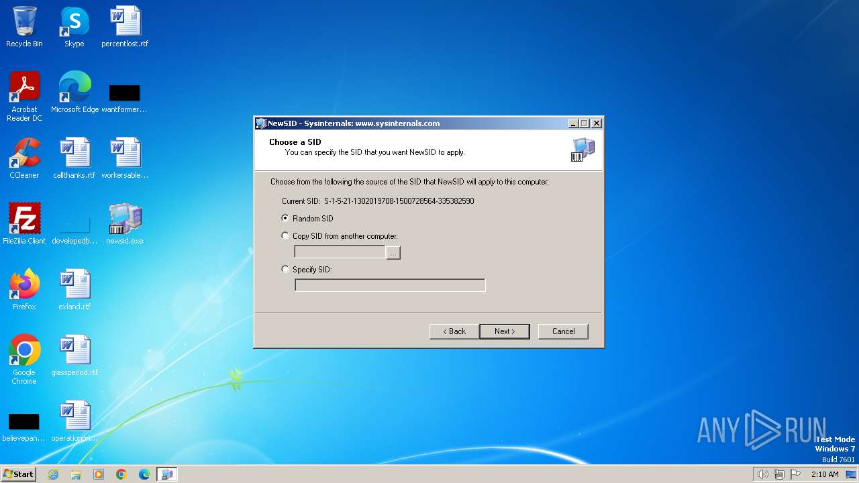This screenshot has height=483, width=859.
Task: Open Acrobat Reader DC shortcut
Action: [x=24, y=97]
